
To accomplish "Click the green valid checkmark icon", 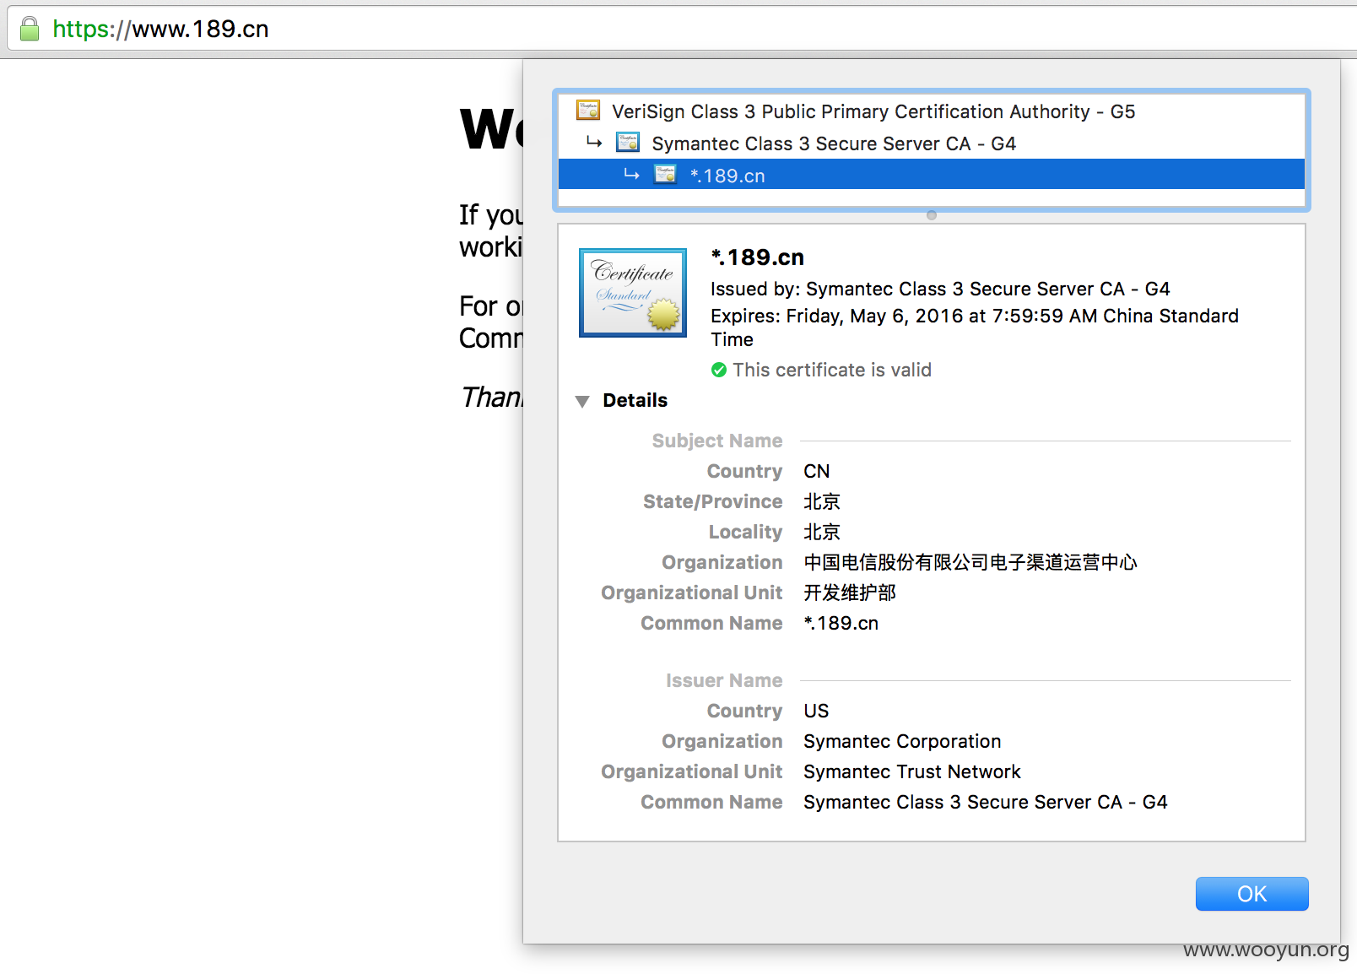I will click(x=719, y=370).
